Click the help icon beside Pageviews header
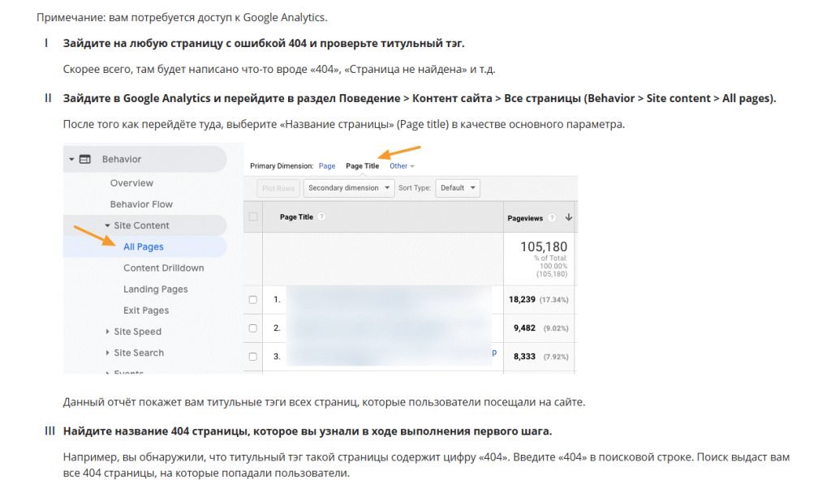Viewport: 831px width, 488px height. coord(551,216)
